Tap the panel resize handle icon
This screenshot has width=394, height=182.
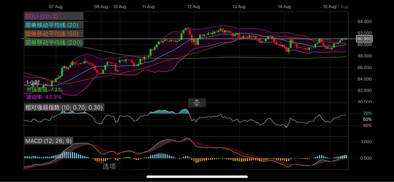pos(197,103)
